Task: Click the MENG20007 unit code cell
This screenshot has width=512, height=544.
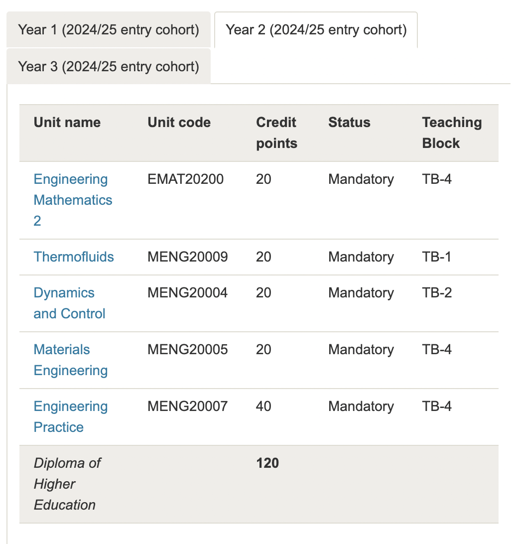Action: (188, 407)
